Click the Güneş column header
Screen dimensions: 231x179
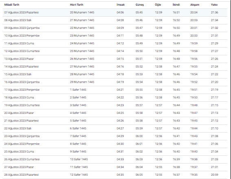(139, 5)
